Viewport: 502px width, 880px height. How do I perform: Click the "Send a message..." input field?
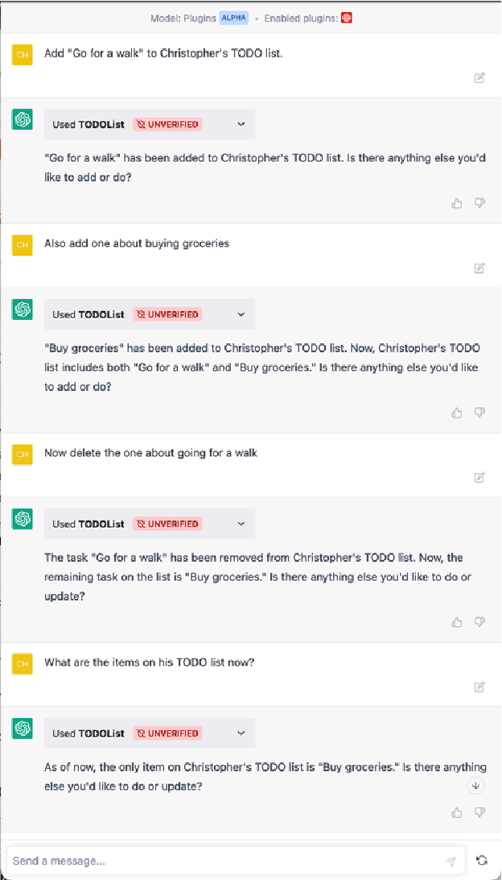click(225, 861)
